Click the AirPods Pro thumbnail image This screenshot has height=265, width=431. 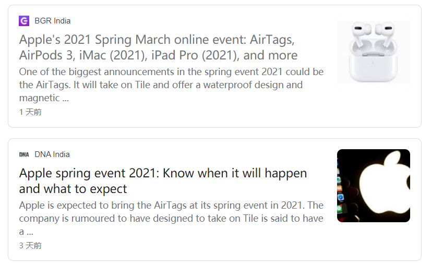click(374, 52)
